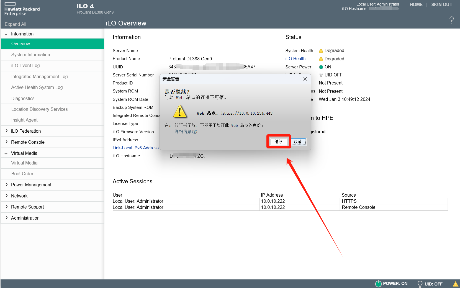
Task: Open the System Information page
Action: coord(30,55)
